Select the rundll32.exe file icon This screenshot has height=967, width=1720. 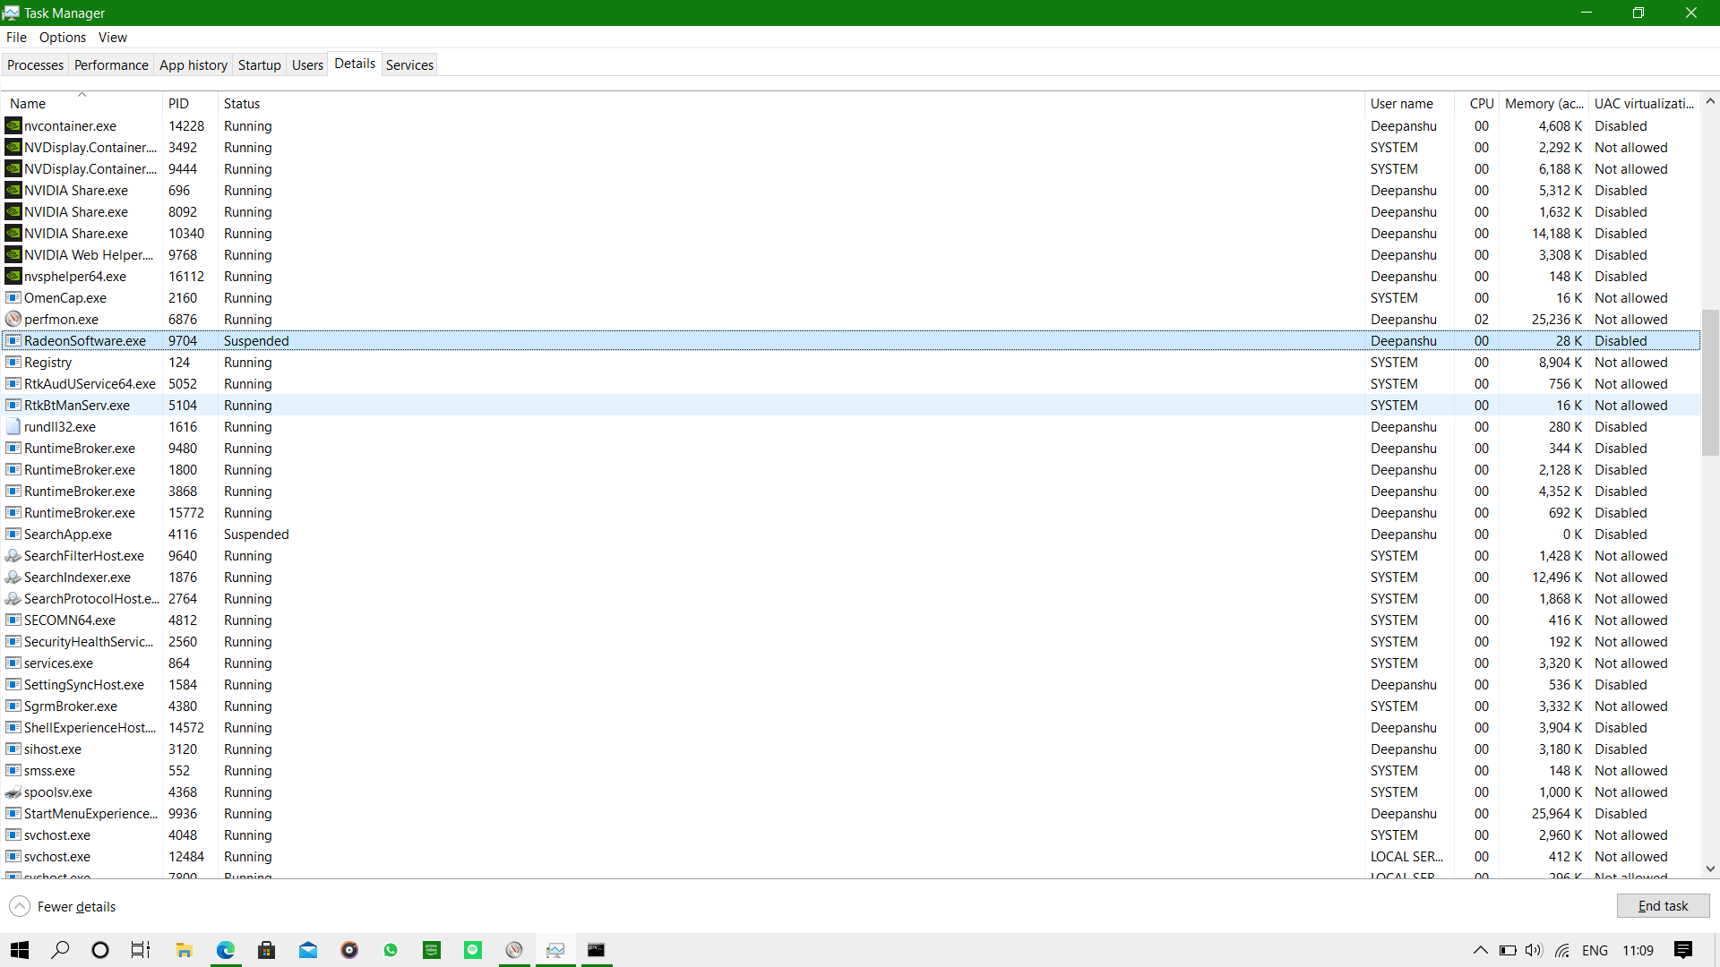[x=13, y=427]
